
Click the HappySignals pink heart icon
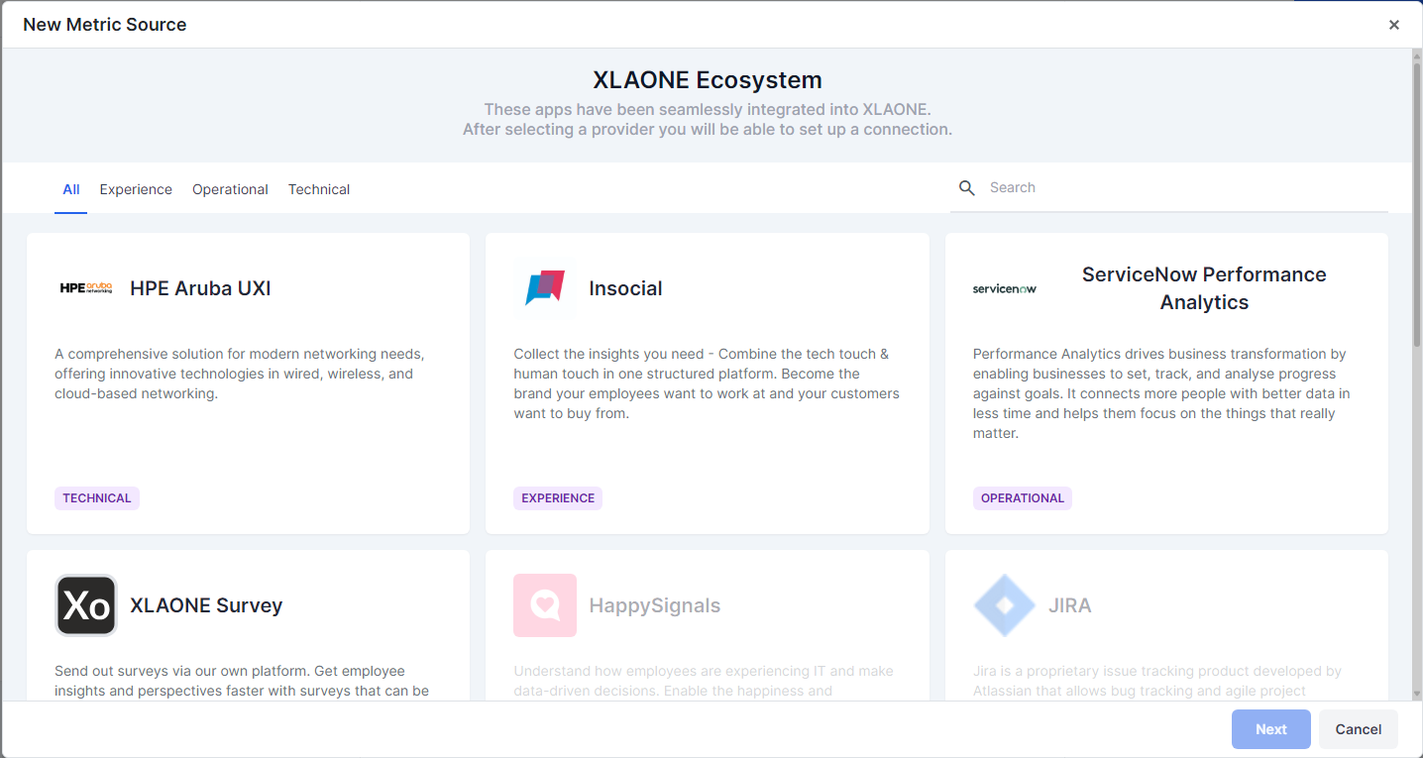tap(545, 605)
